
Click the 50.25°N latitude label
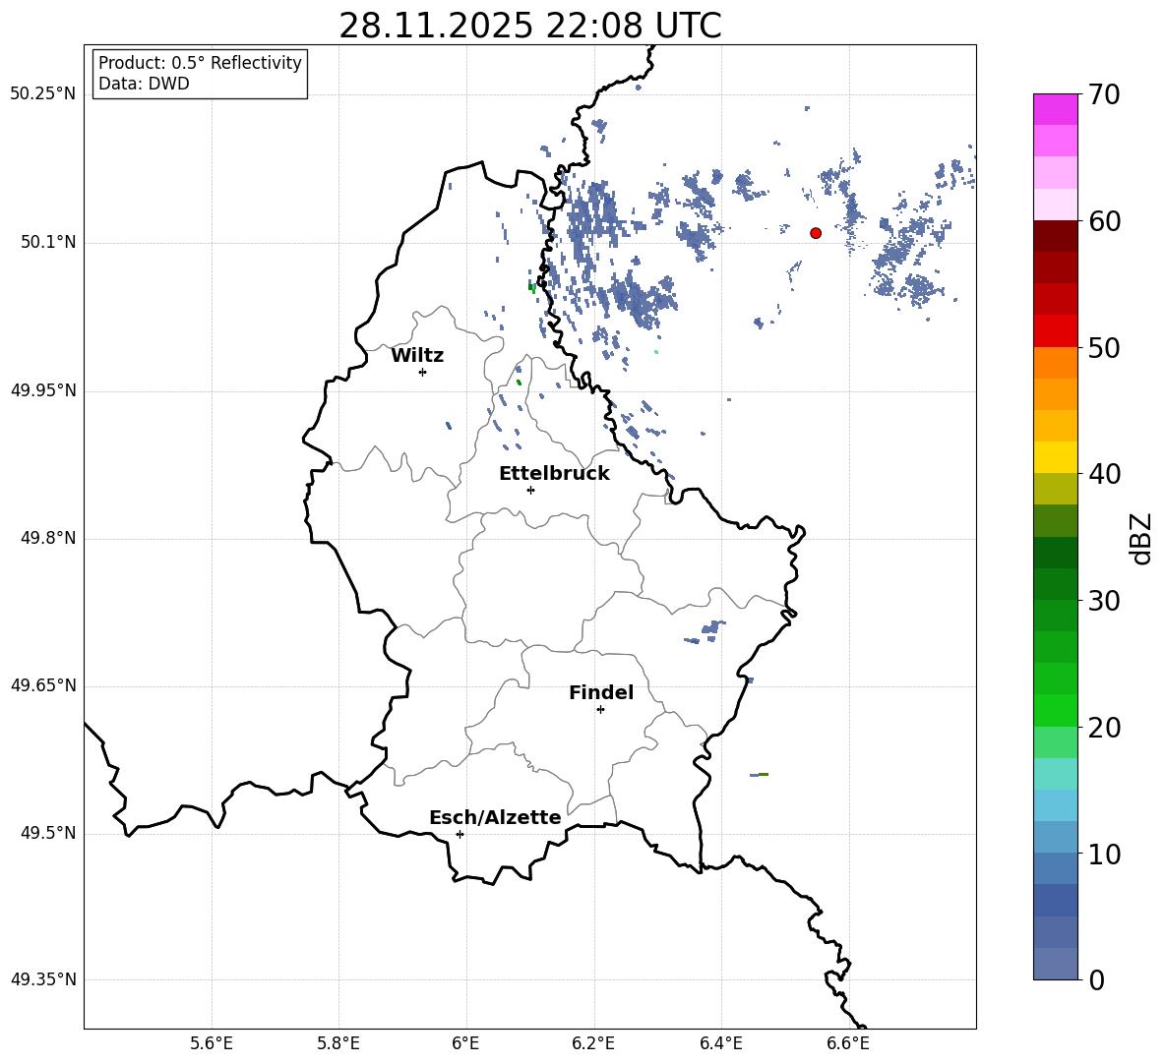tap(43, 94)
